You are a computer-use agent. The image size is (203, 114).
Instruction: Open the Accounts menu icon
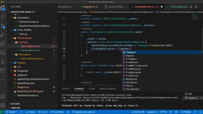pos(3,96)
